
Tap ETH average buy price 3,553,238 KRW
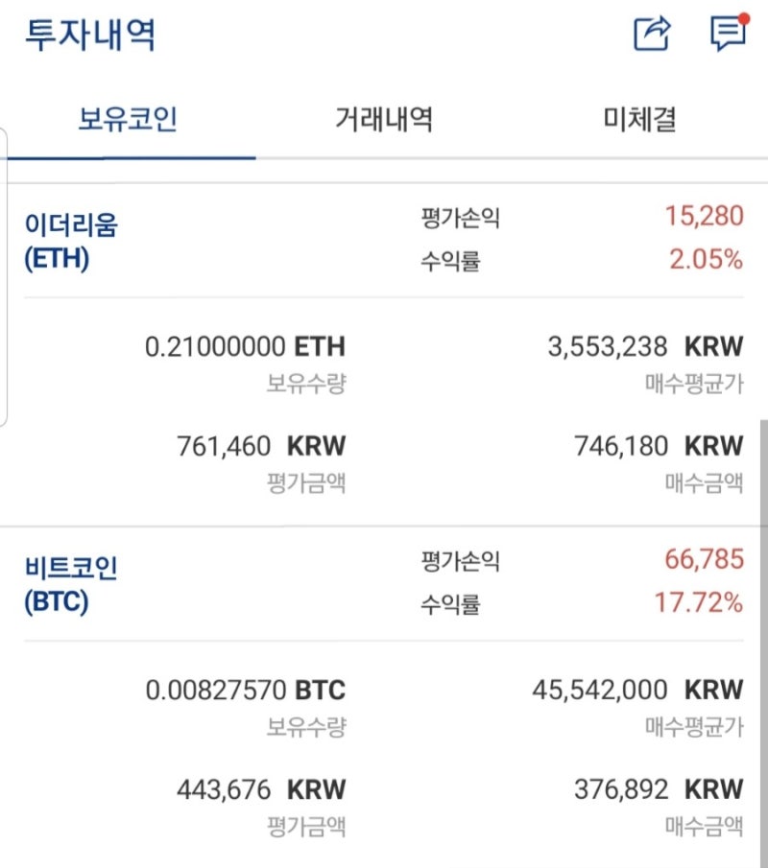coord(645,347)
